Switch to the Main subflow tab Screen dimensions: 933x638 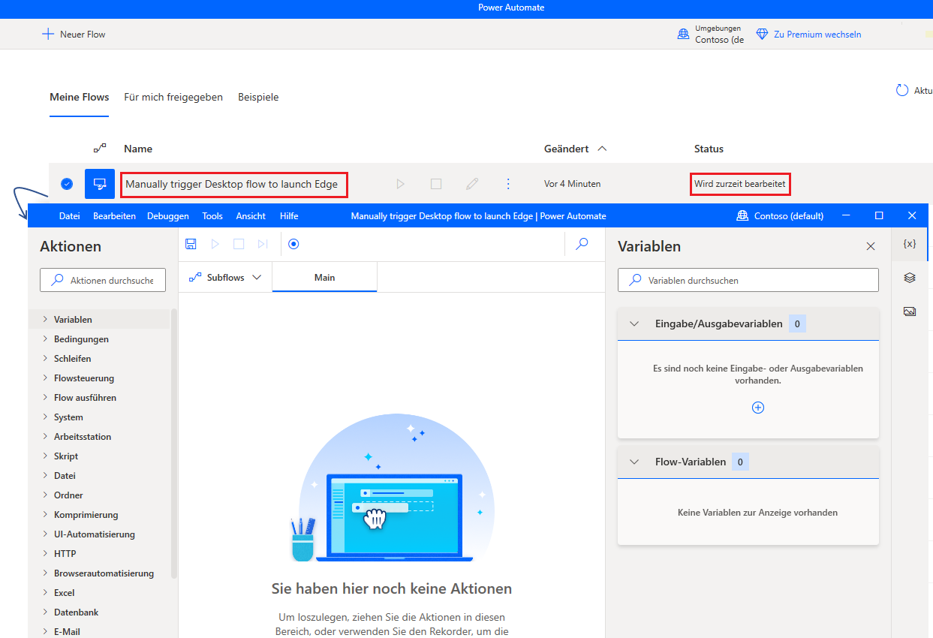pyautogui.click(x=324, y=278)
